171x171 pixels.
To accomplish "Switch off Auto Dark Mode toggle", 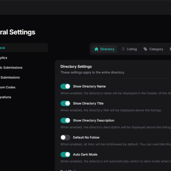I will [66, 154].
